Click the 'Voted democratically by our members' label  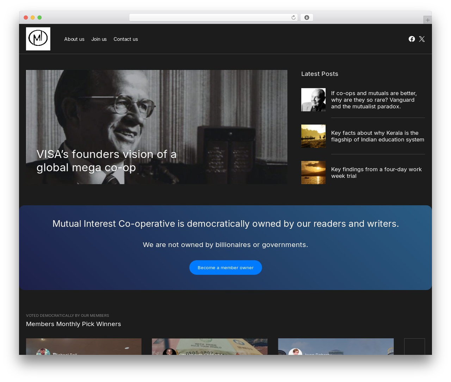[67, 315]
